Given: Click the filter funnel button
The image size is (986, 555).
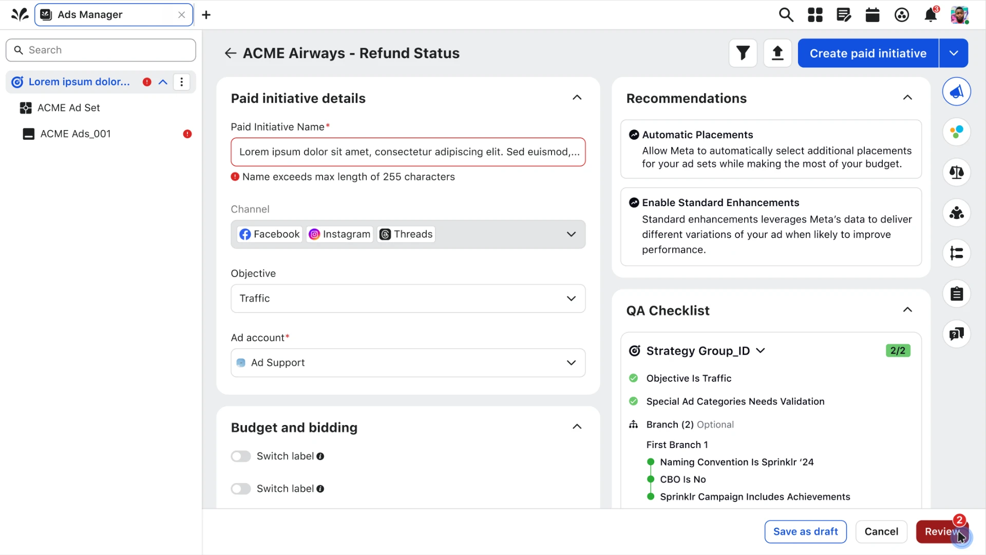Looking at the screenshot, I should click(x=743, y=53).
